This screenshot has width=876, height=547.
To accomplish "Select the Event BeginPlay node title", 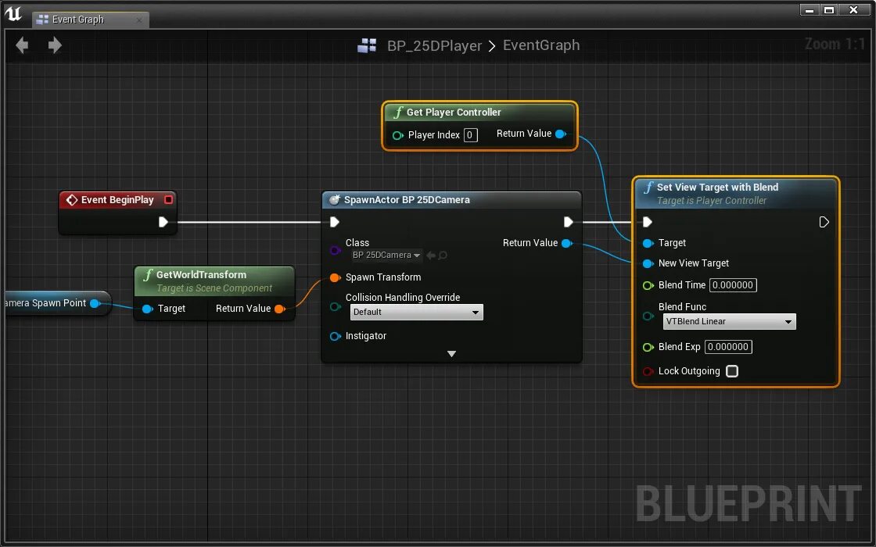I will [117, 200].
